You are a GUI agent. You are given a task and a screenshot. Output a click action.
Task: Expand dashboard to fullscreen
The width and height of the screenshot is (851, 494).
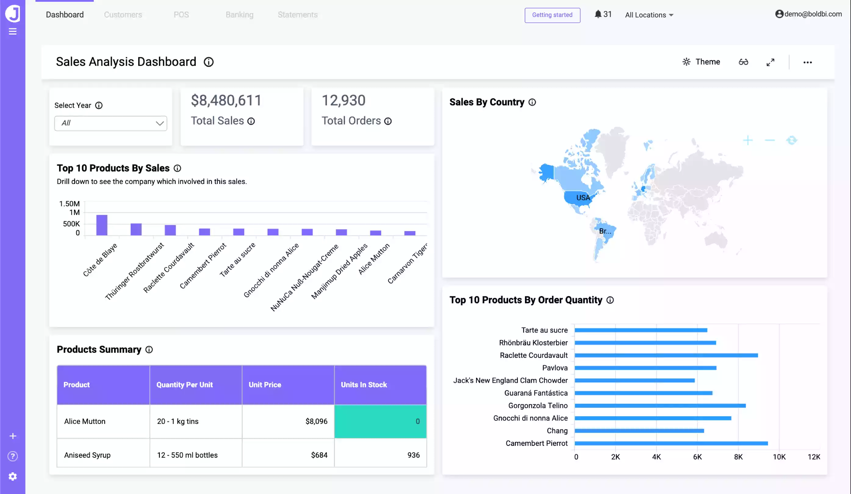770,62
